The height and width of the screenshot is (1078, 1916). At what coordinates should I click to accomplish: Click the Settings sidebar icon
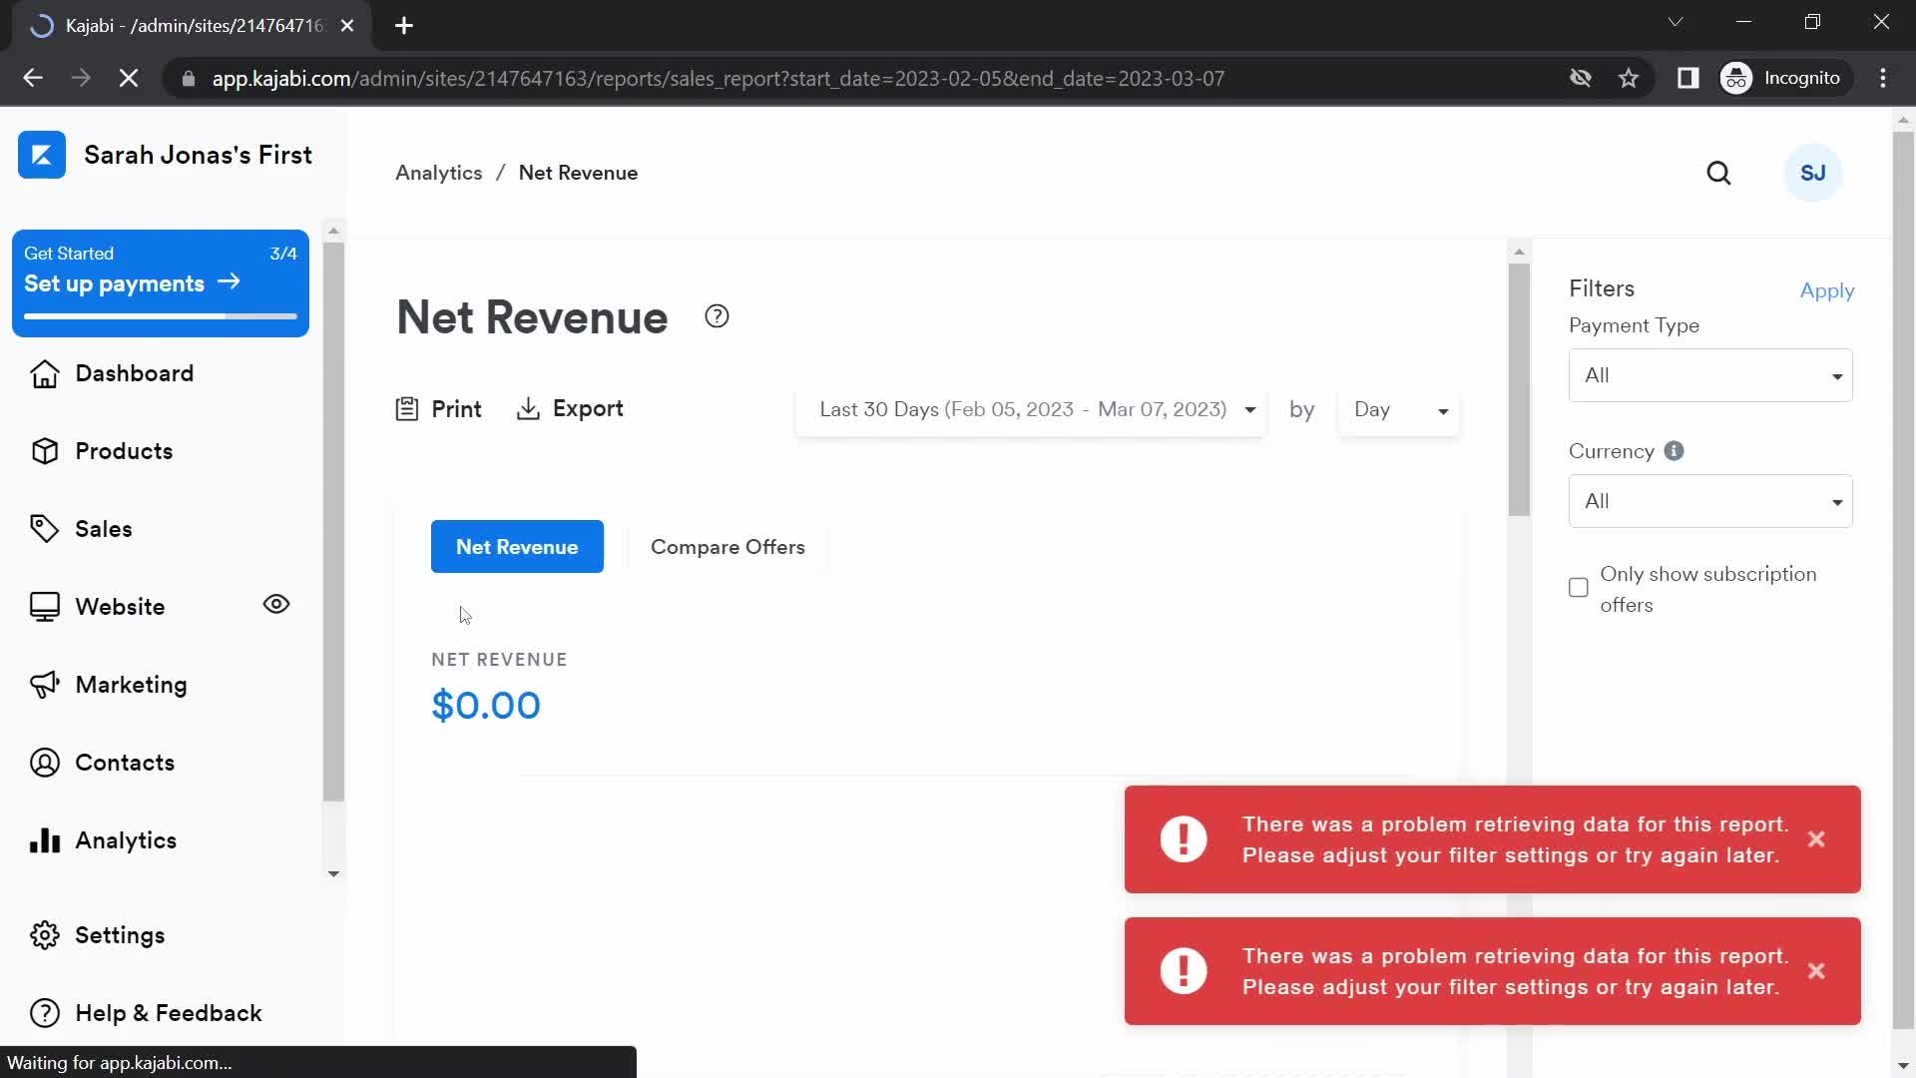44,934
